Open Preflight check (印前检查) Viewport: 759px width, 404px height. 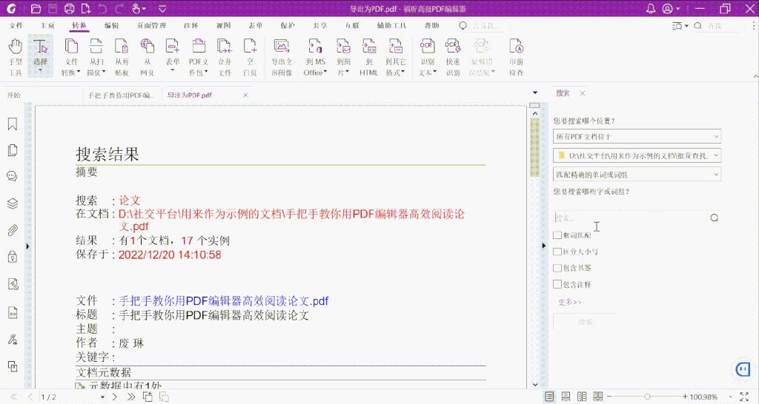pyautogui.click(x=516, y=57)
